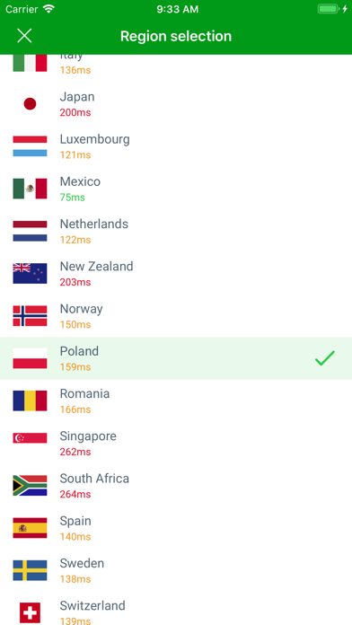The height and width of the screenshot is (625, 352).
Task: Click the Region selection title
Action: click(x=176, y=36)
